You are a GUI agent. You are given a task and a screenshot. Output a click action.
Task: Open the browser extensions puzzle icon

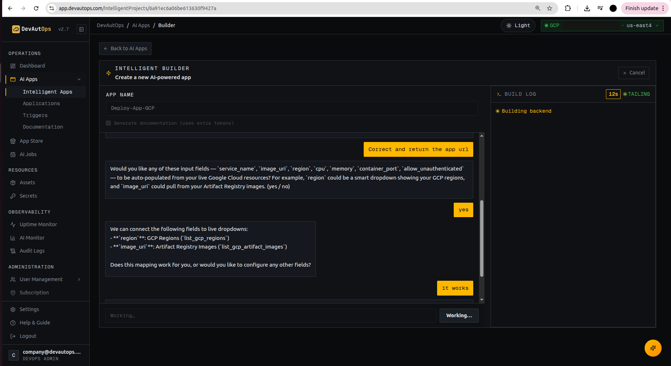[x=568, y=8]
